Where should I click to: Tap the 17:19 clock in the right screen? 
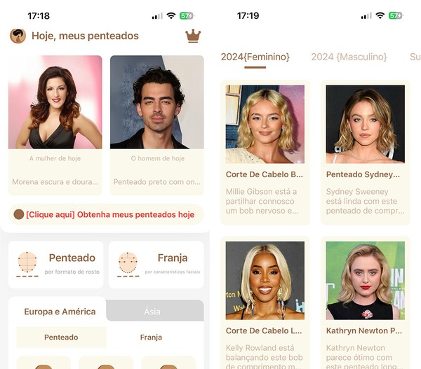tap(248, 16)
